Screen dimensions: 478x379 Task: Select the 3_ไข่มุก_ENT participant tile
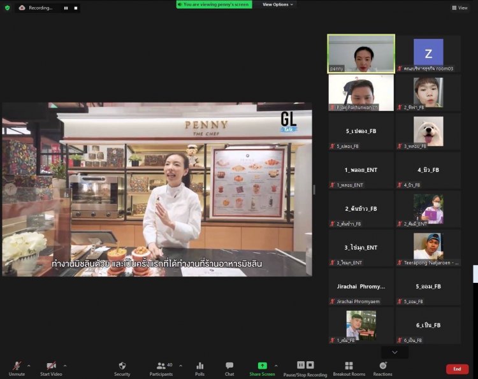coord(361,248)
